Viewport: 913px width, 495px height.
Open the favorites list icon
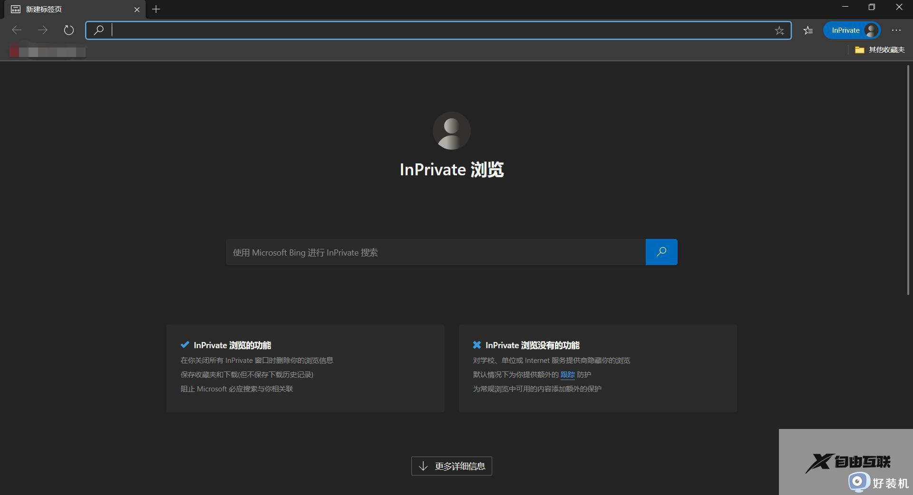coord(808,30)
